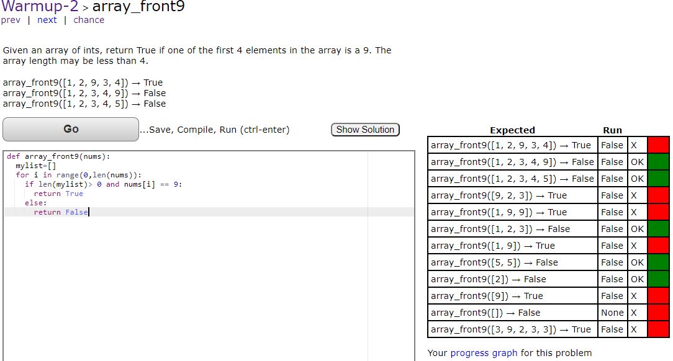
Task: Click red status cell for [3, 9, 2, 3, 3]
Action: coord(658,329)
